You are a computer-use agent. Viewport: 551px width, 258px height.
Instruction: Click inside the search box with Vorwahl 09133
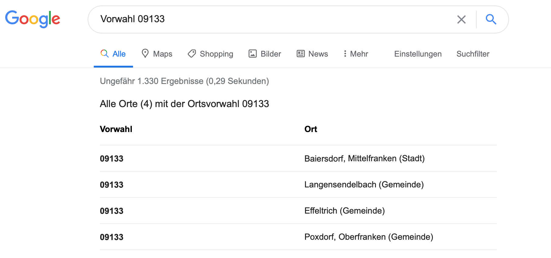[x=274, y=19]
